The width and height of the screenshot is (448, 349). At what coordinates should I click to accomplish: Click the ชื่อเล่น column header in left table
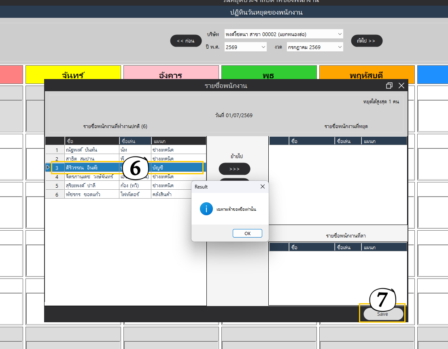[x=135, y=141]
